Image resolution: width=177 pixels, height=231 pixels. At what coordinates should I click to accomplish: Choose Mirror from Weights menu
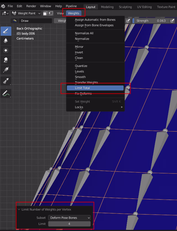click(95, 47)
